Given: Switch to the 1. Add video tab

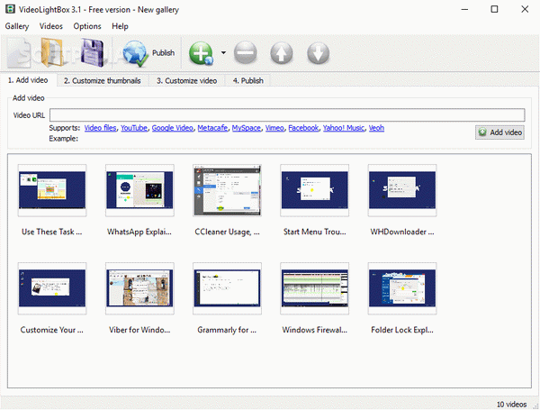Looking at the screenshot, I should pos(28,80).
